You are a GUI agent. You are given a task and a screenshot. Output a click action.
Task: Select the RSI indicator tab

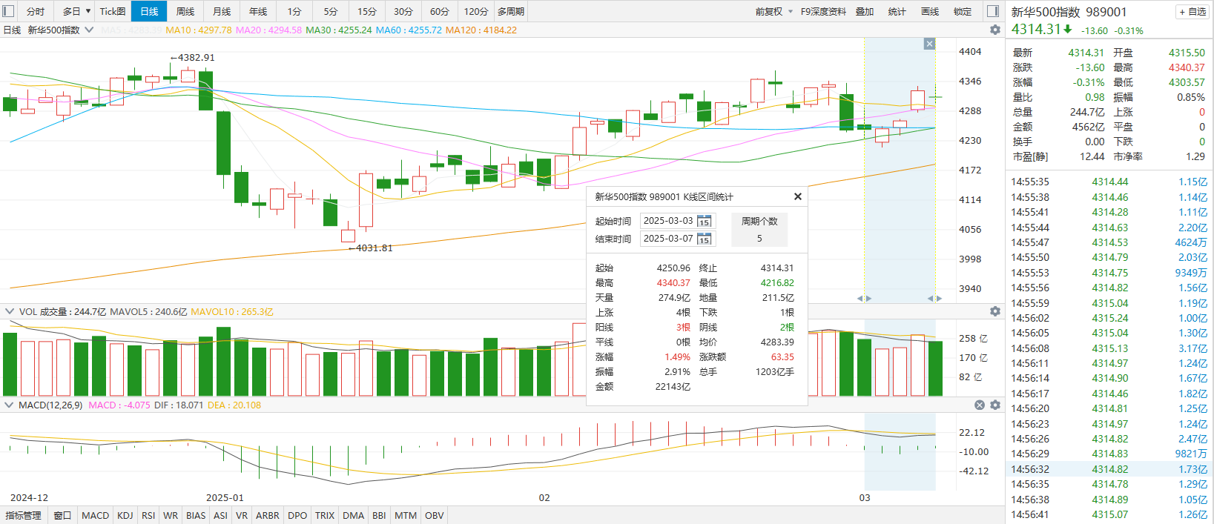pyautogui.click(x=148, y=515)
